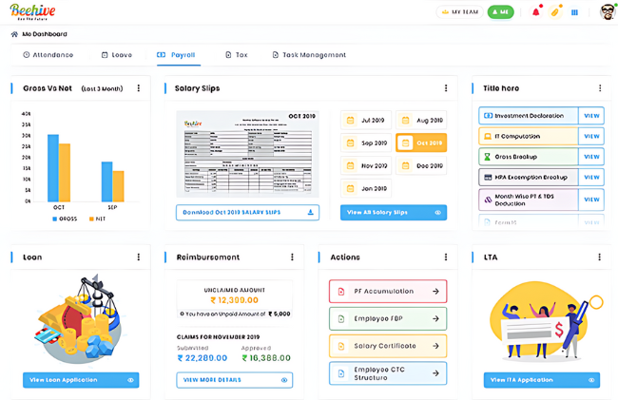618x400 pixels.
Task: Open PF Accumulation action
Action: coord(387,292)
